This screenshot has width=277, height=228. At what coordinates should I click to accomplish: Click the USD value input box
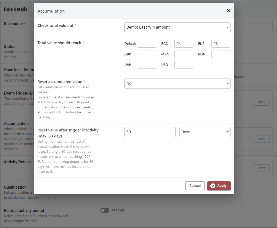click(183, 65)
